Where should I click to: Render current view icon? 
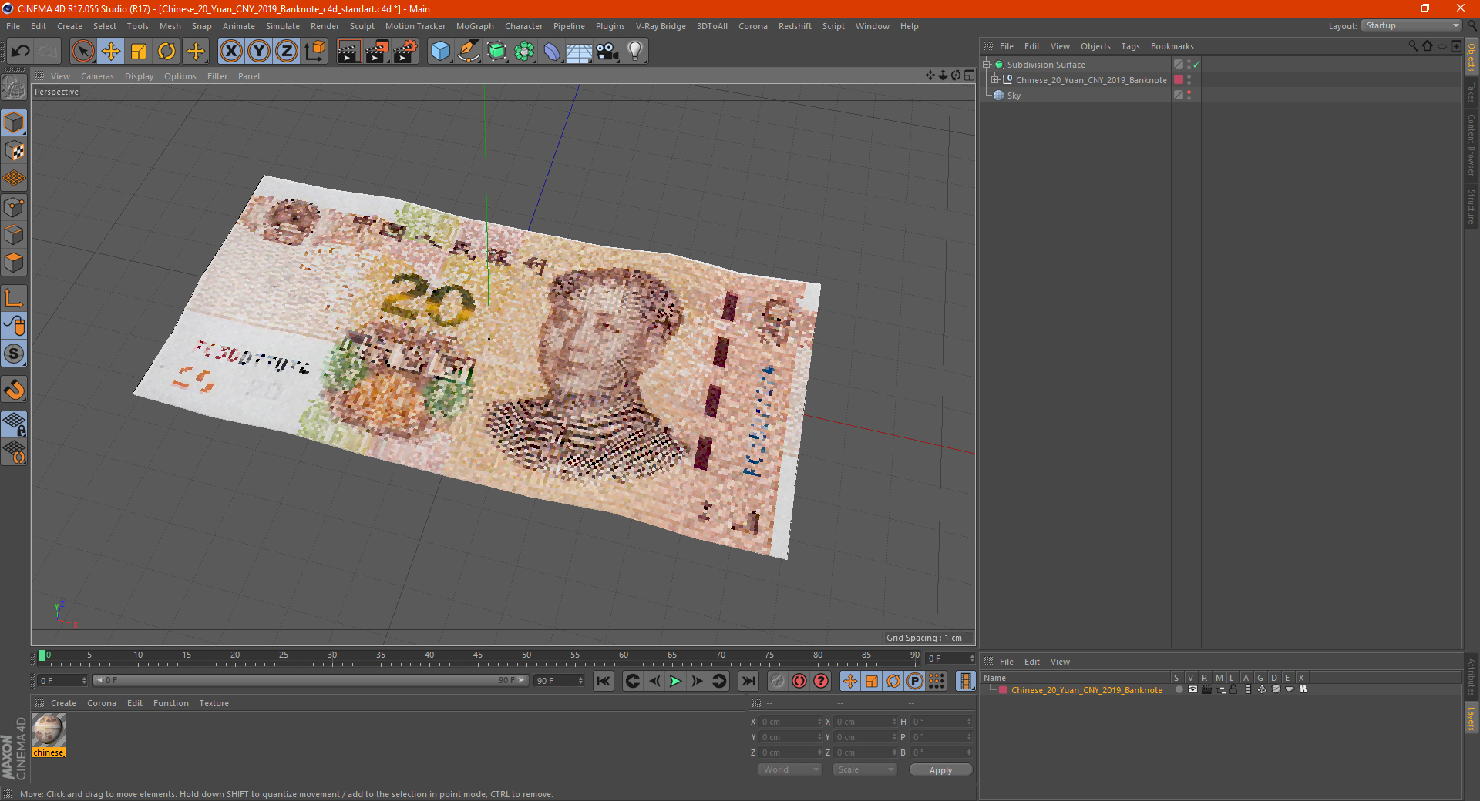pos(348,52)
